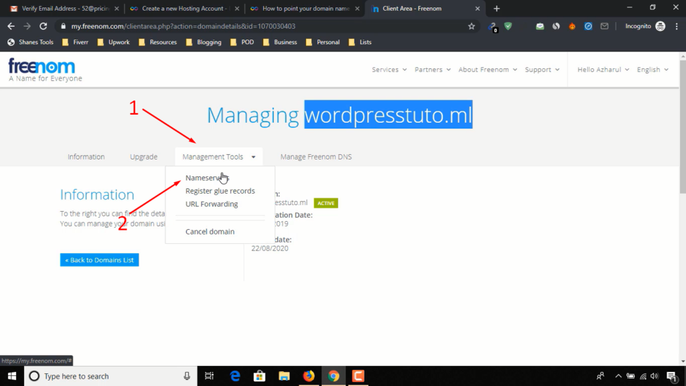Show hidden system tray icons
This screenshot has width=686, height=386.
tap(618, 376)
